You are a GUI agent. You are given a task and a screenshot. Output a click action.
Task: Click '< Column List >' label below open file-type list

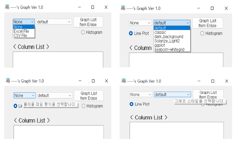click(31, 47)
